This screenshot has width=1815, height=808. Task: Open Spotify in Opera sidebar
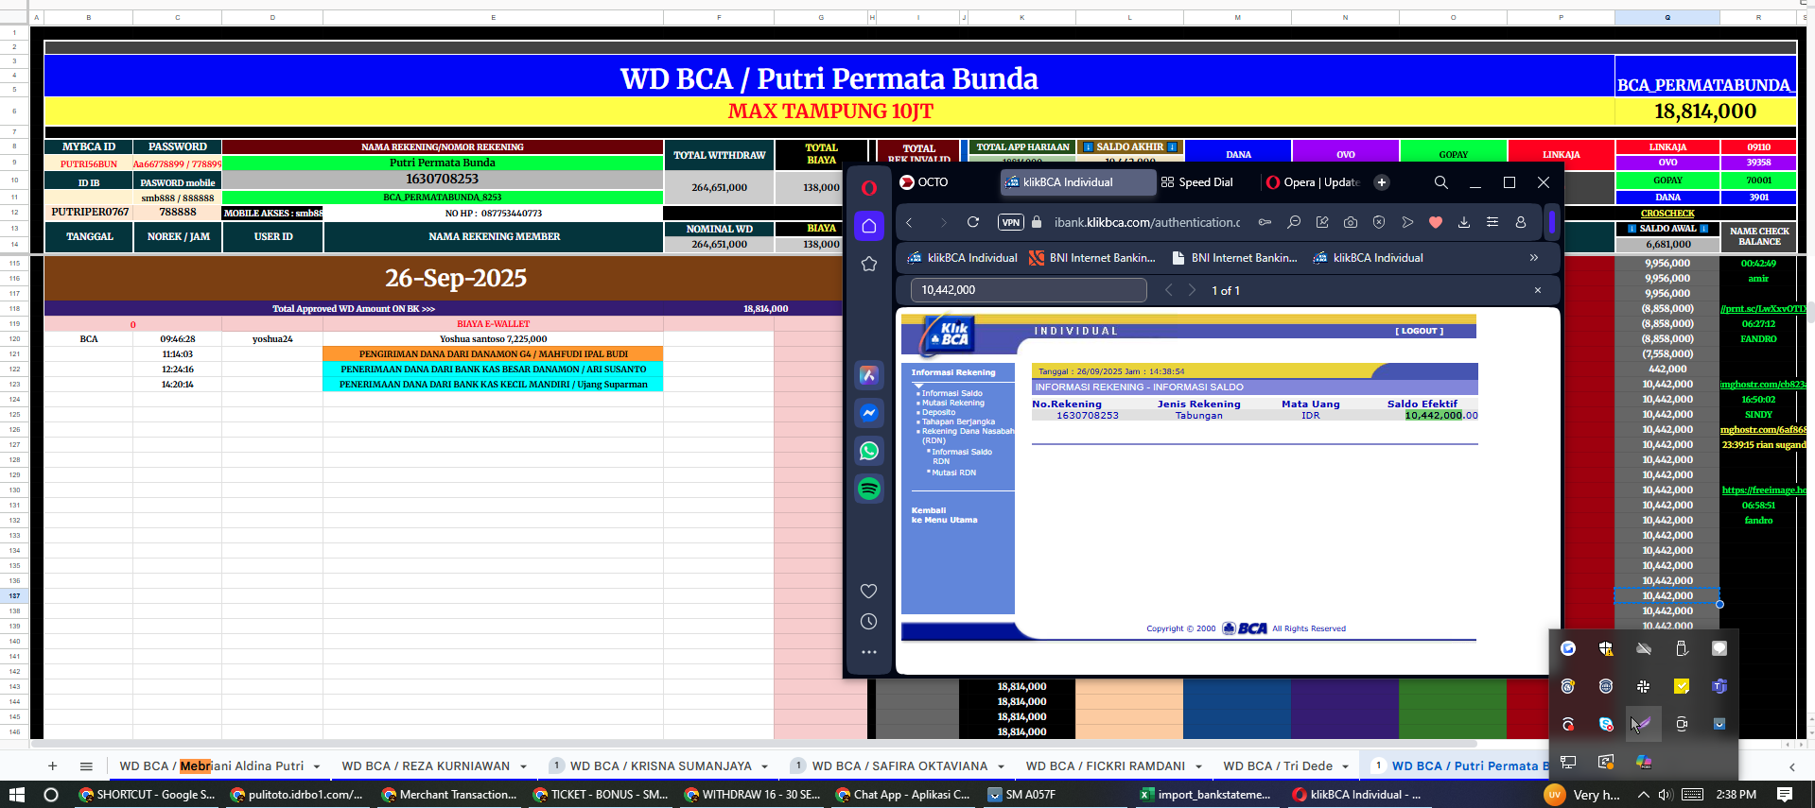pyautogui.click(x=868, y=489)
